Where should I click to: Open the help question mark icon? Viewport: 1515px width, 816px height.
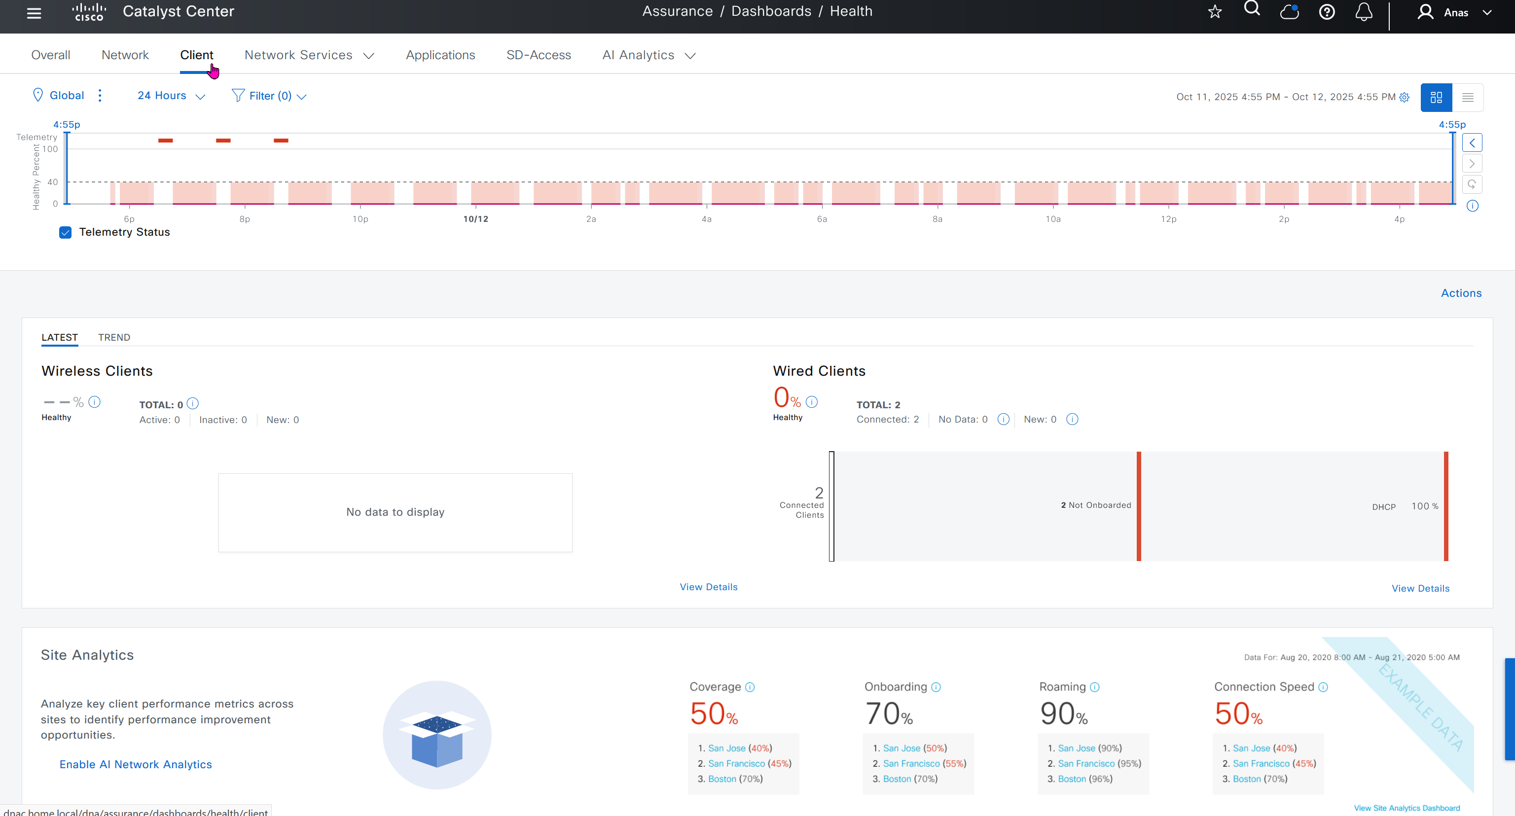tap(1327, 12)
